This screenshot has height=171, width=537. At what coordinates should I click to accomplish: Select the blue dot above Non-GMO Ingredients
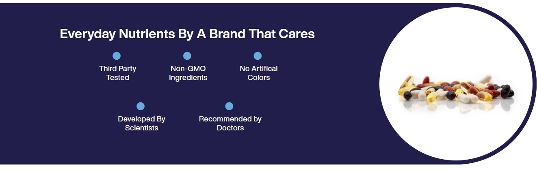pyautogui.click(x=187, y=56)
